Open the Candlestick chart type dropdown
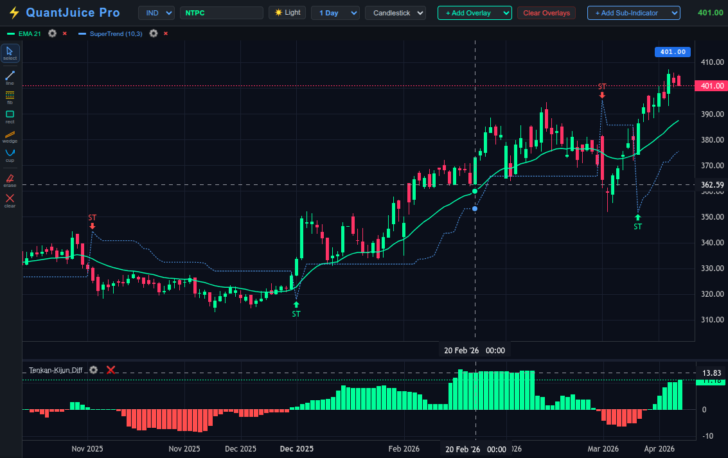The image size is (728, 458). (395, 12)
